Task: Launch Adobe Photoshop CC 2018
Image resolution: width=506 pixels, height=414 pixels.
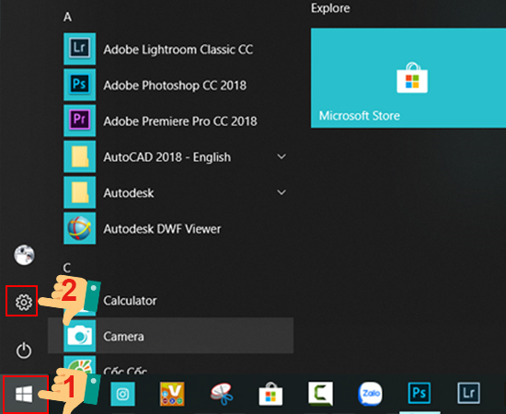Action: click(x=171, y=85)
